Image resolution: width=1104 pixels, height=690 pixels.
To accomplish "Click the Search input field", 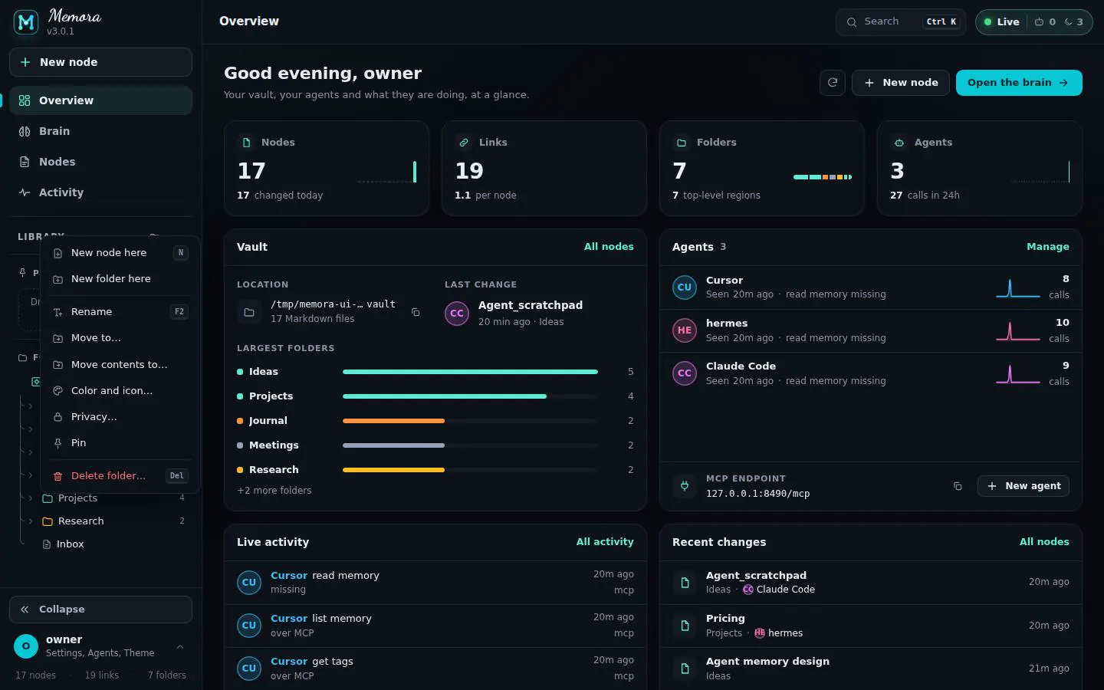I will tap(901, 22).
